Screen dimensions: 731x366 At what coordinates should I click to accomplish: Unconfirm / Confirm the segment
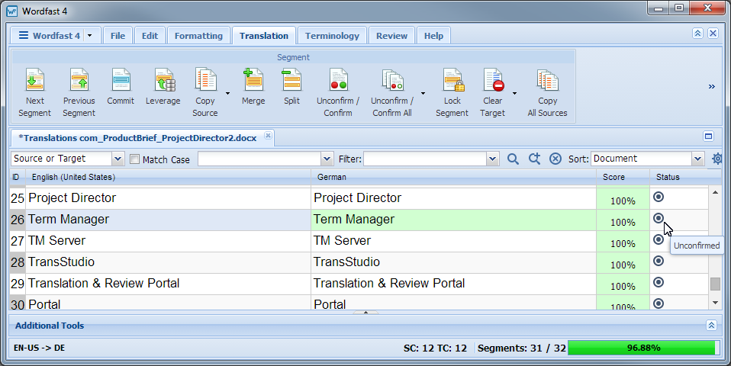pos(338,92)
